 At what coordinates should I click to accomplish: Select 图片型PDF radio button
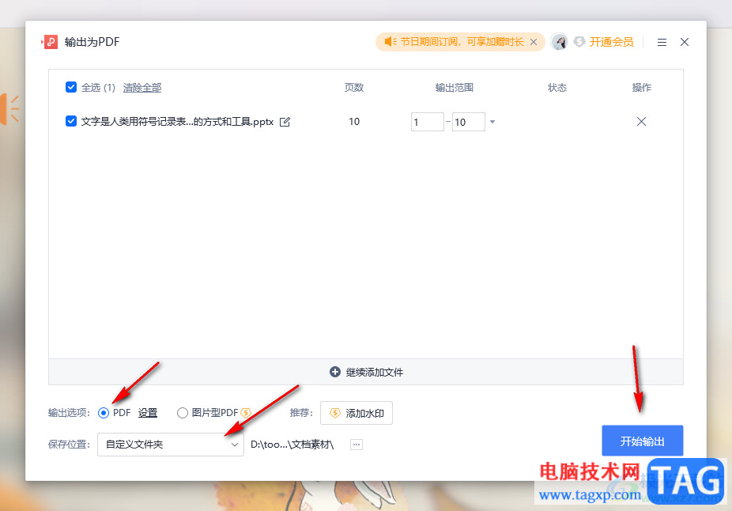click(x=183, y=413)
